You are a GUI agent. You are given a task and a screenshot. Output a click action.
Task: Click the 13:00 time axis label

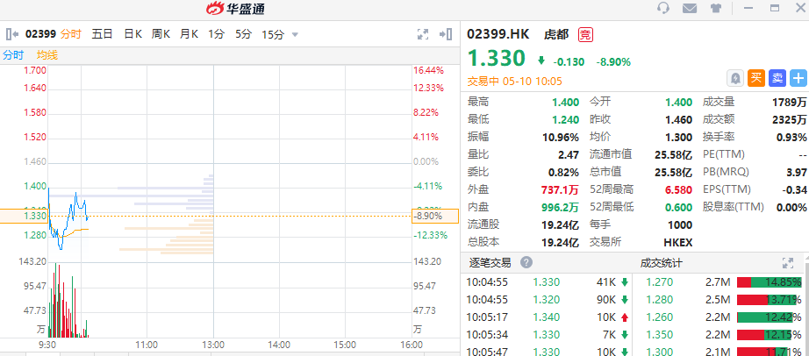[x=213, y=345]
